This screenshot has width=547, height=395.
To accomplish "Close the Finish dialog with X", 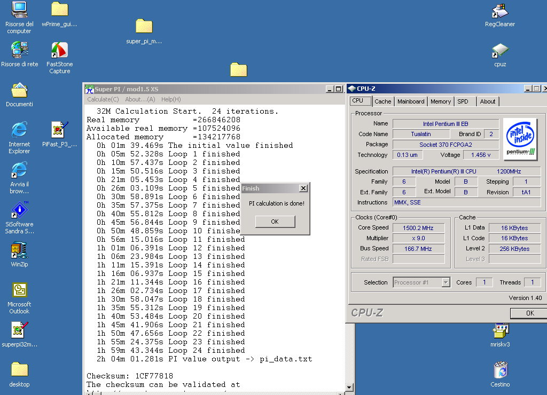I will [303, 188].
